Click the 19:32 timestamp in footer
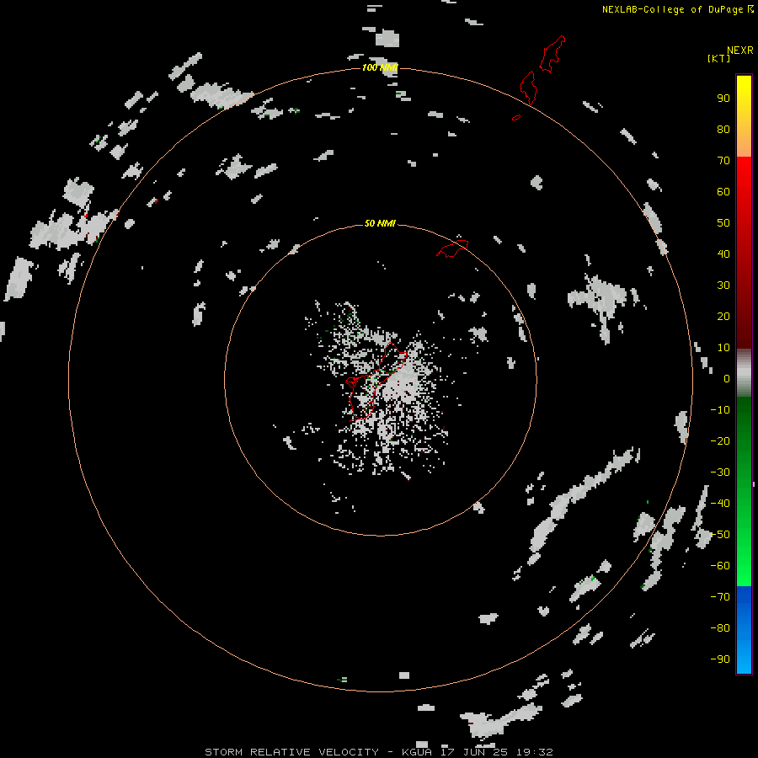 pyautogui.click(x=534, y=752)
